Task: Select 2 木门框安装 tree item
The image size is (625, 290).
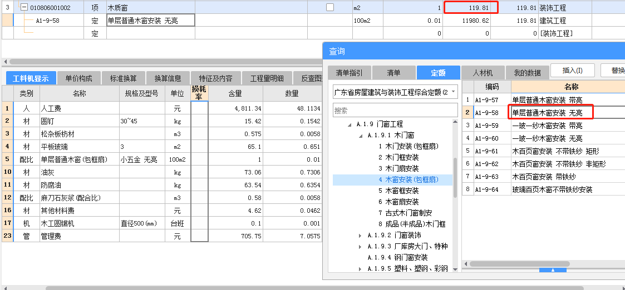Action: [x=398, y=158]
